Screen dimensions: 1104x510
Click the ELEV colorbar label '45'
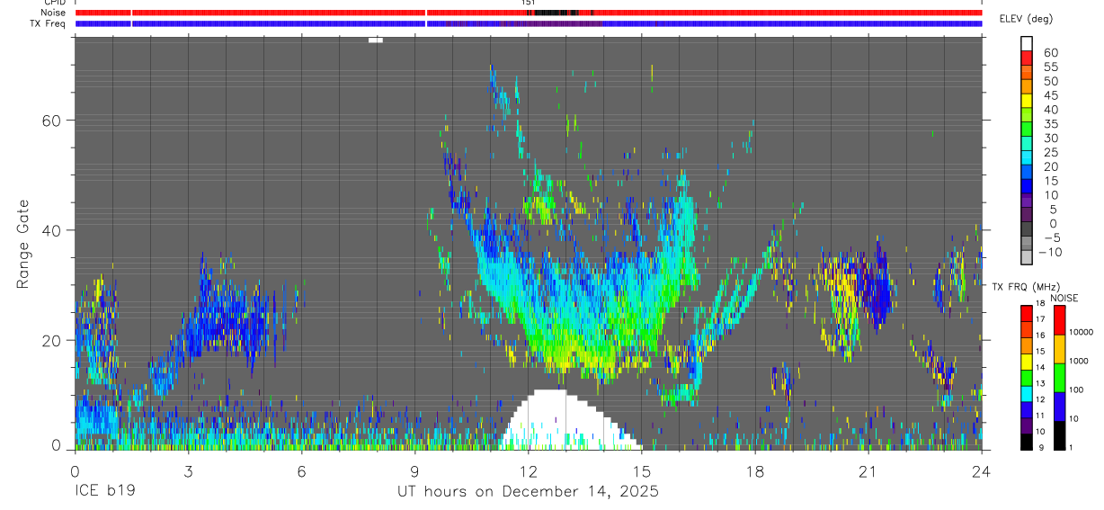pos(1050,95)
